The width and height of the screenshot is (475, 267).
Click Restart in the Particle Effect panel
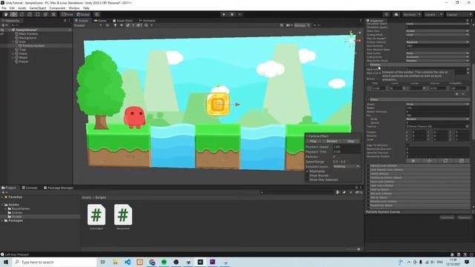(332, 142)
